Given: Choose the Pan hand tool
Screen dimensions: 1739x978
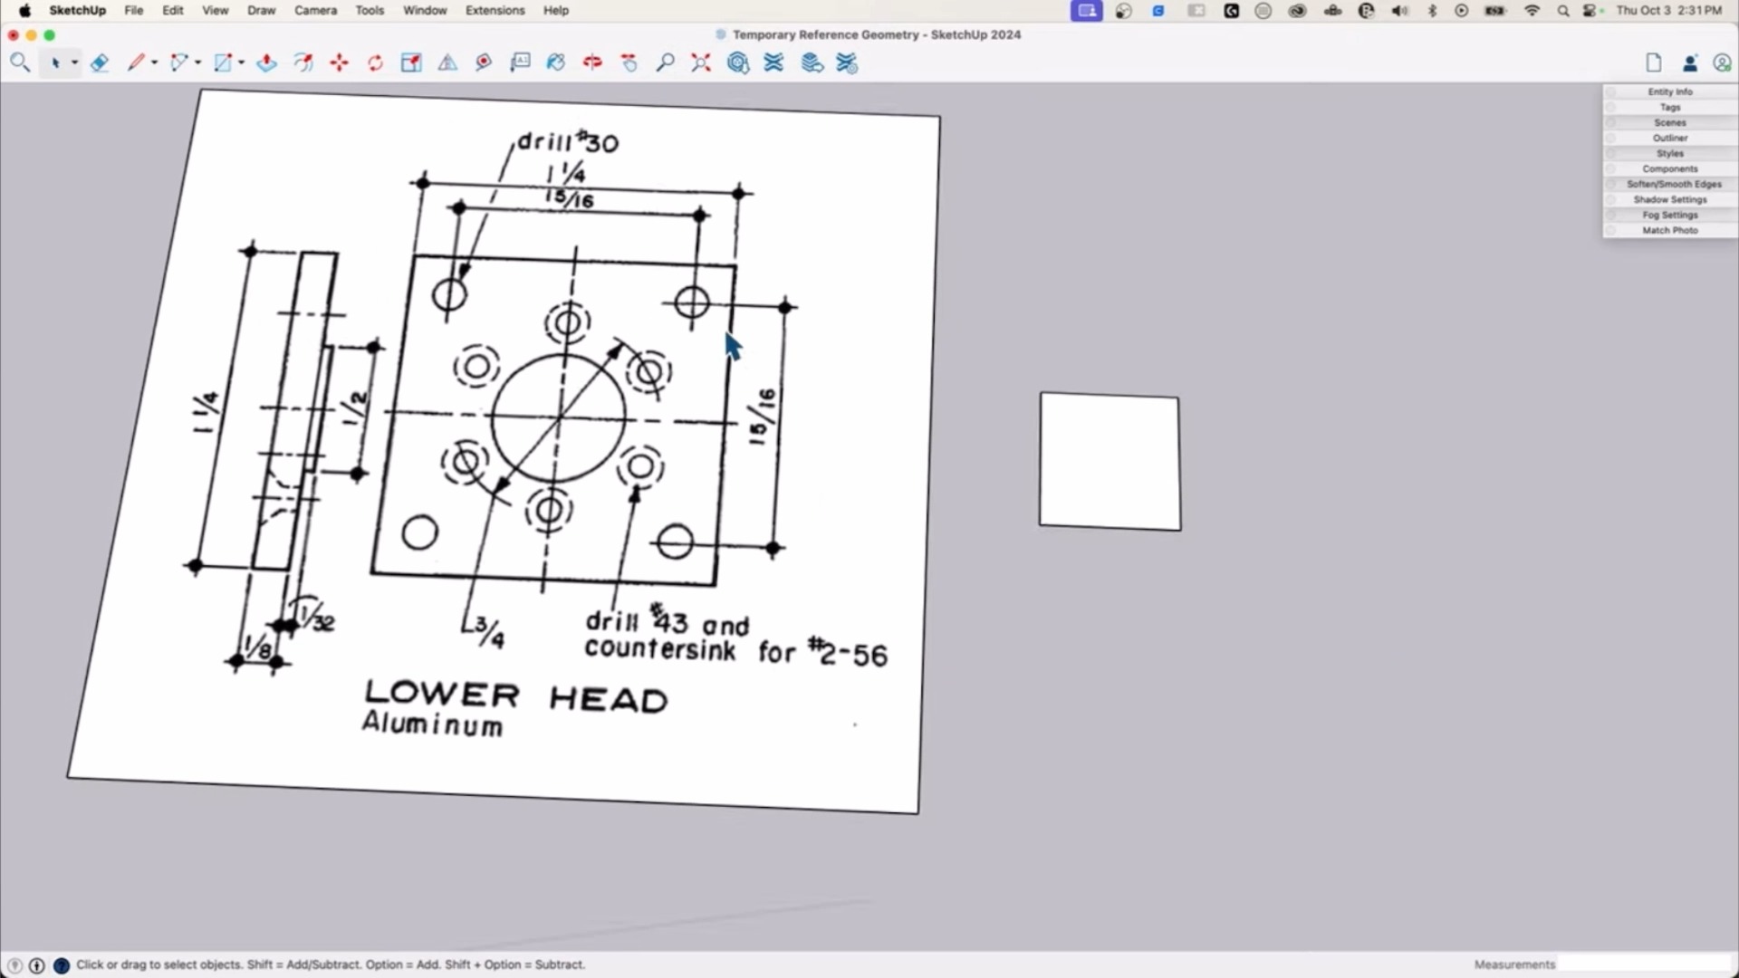Looking at the screenshot, I should point(629,62).
